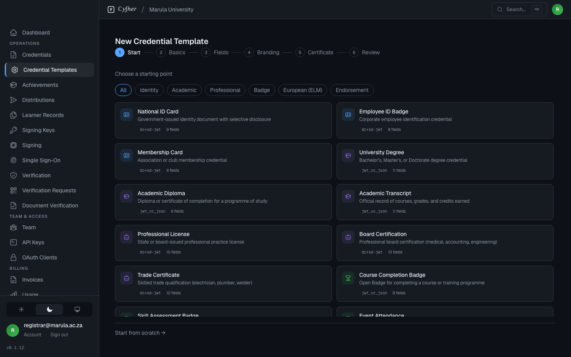Screen dimensions: 571x357
Task: Click the Document Verification file icon
Action: 13,205
